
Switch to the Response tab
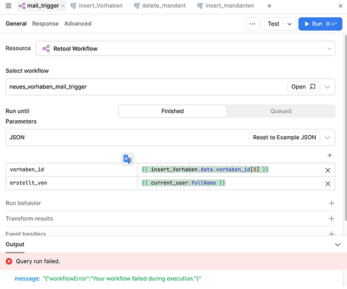pyautogui.click(x=45, y=24)
